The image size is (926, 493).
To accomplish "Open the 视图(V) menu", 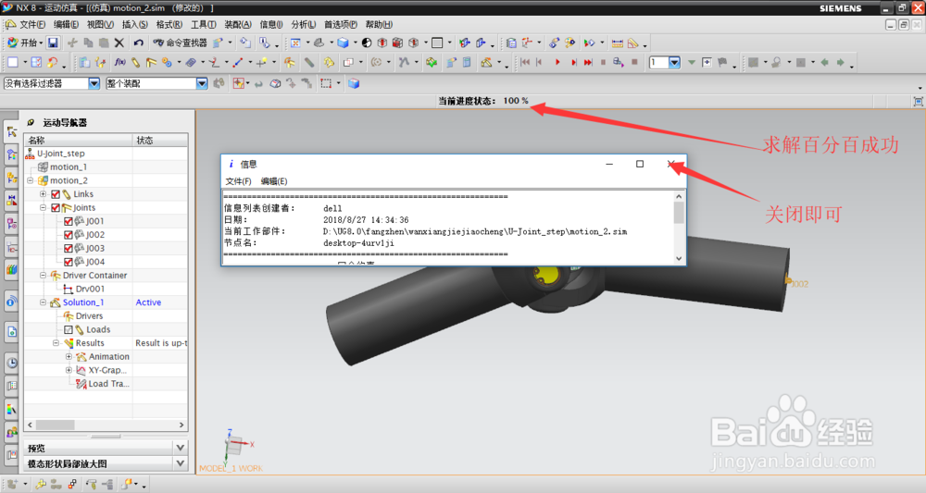I will tap(100, 25).
